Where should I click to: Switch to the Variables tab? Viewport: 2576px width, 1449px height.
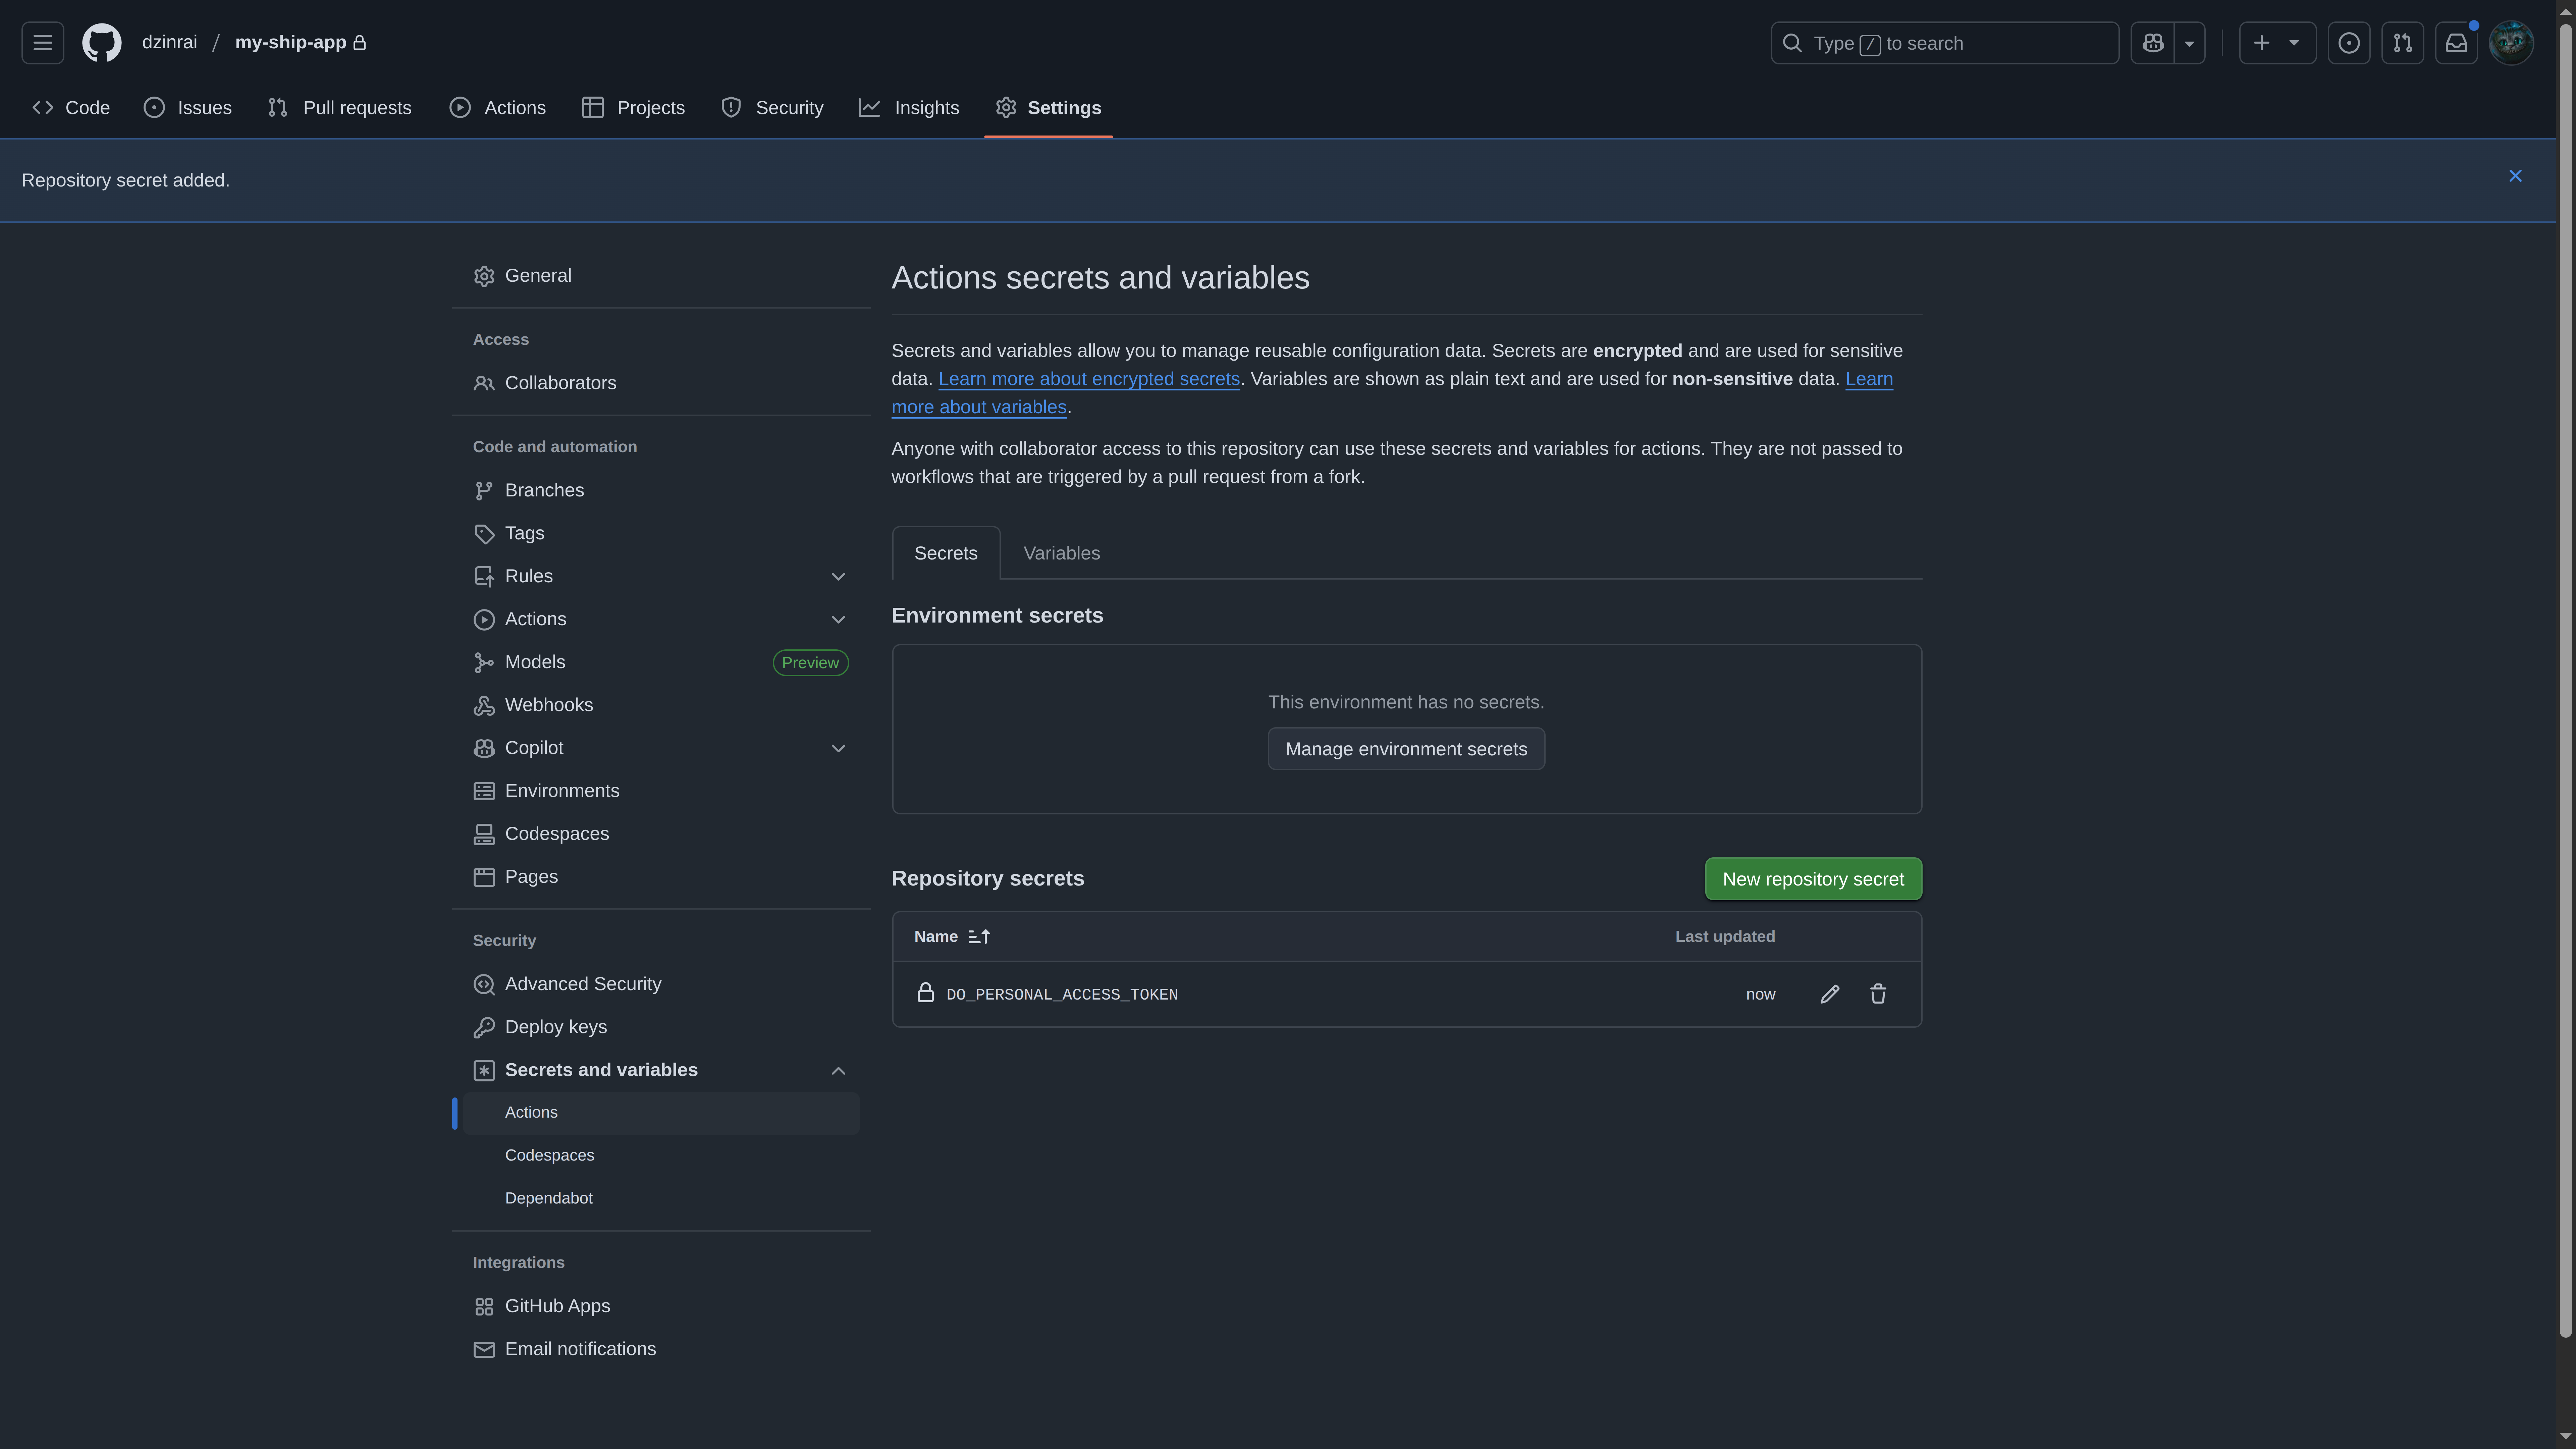[x=1061, y=553]
